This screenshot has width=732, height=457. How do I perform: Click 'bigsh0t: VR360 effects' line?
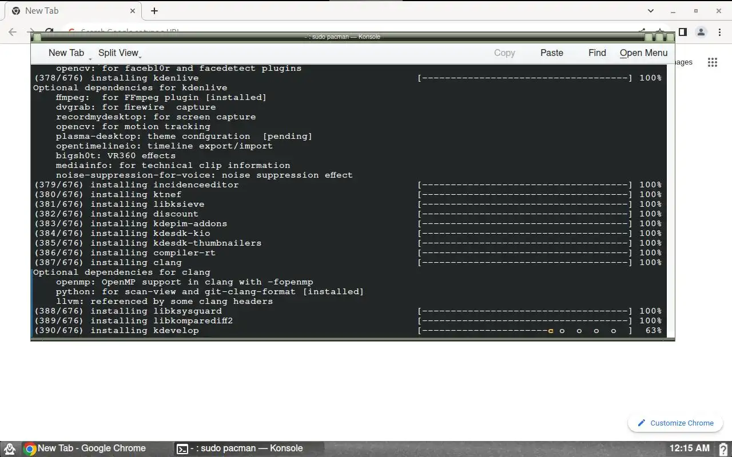click(x=116, y=155)
